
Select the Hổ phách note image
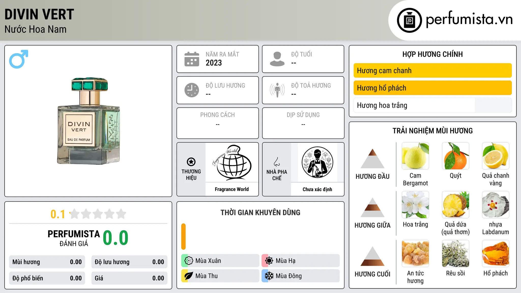pyautogui.click(x=496, y=254)
